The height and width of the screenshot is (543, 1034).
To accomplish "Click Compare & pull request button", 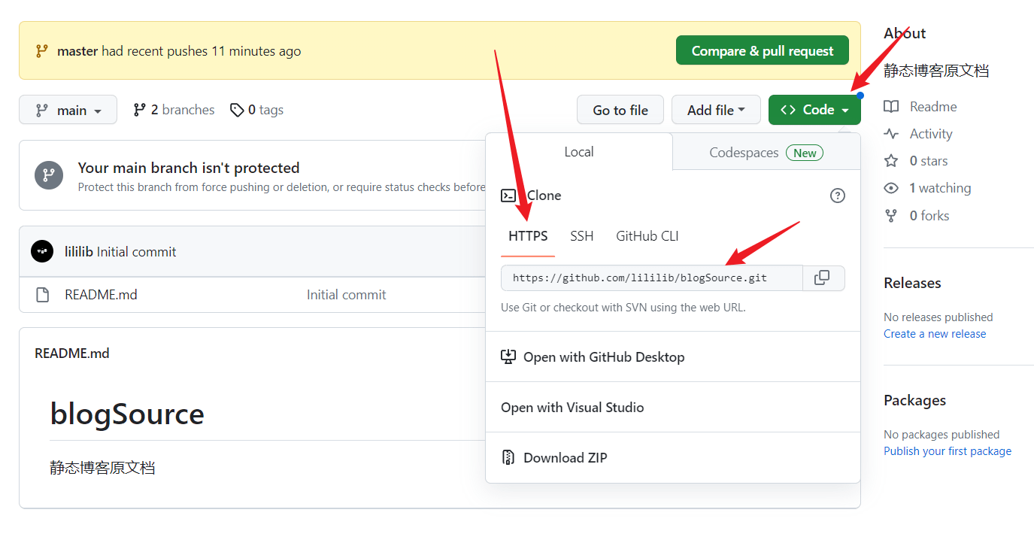I will [762, 50].
